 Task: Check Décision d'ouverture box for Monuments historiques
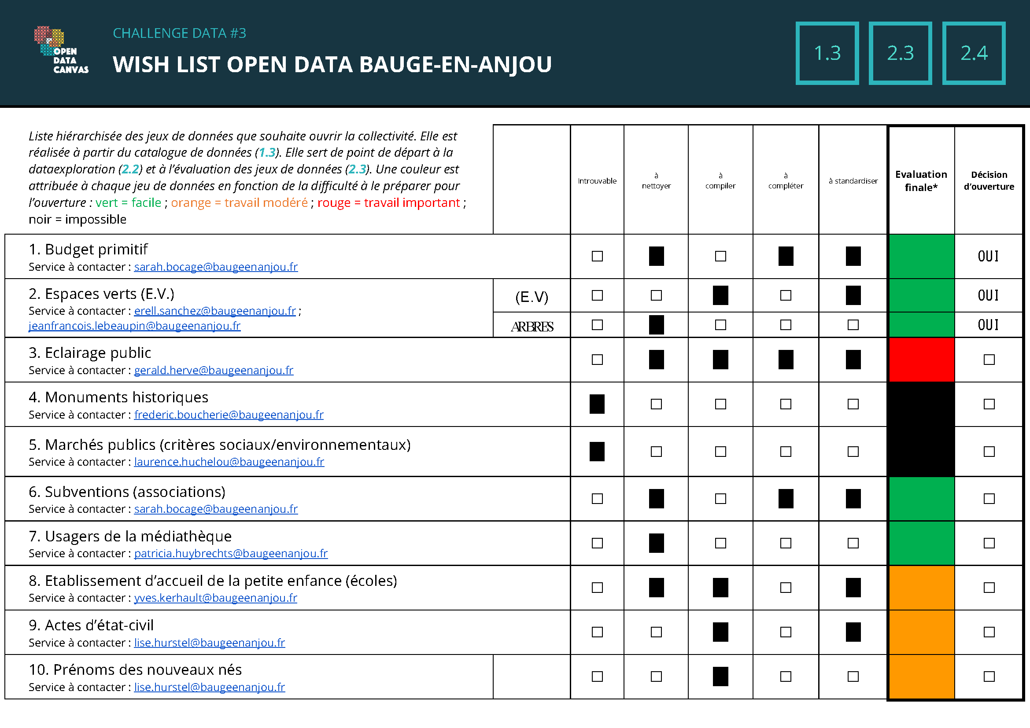[989, 404]
